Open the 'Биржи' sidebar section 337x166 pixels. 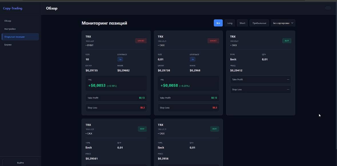click(x=20, y=44)
